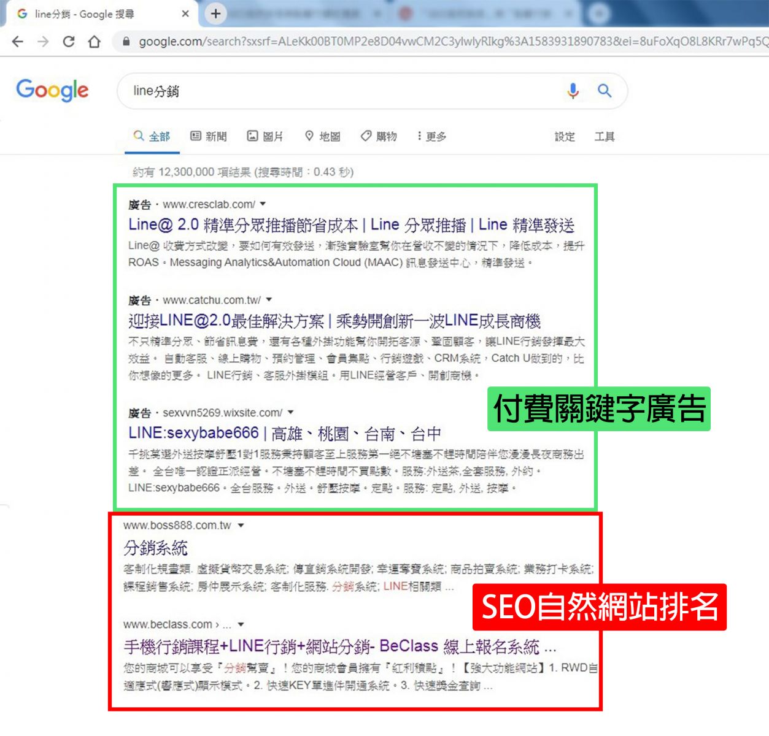Expand arrow beside www.catchu.com.tw ad

[269, 299]
